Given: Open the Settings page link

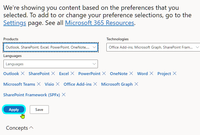Looking at the screenshot, I should [15, 23].
